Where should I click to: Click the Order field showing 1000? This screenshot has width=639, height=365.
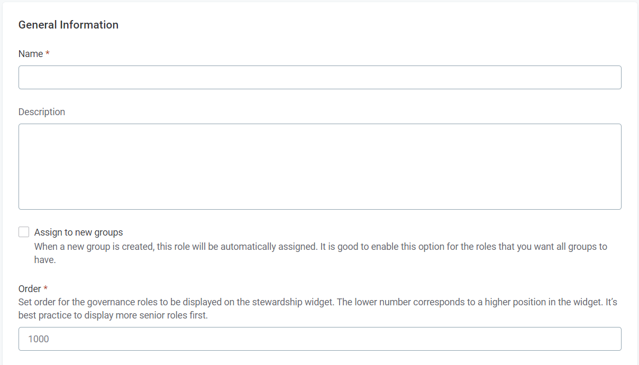click(x=319, y=339)
